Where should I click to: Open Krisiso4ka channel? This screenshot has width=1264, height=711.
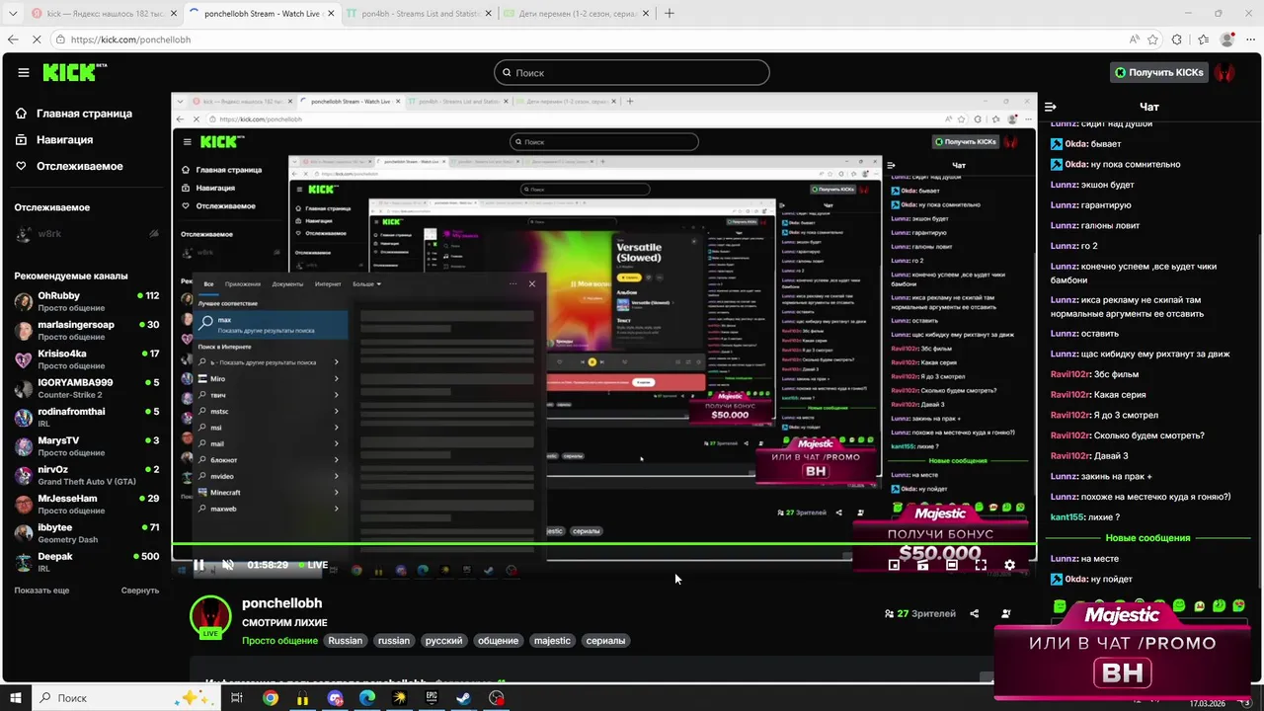tap(87, 359)
